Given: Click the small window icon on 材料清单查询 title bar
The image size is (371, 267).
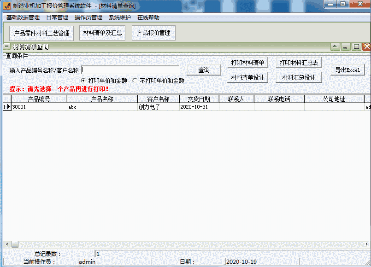Looking at the screenshot, I should point(6,46).
